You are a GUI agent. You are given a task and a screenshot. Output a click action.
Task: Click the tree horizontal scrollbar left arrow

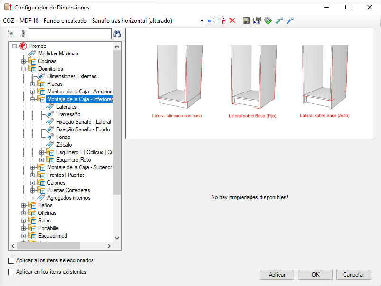coord(13,246)
